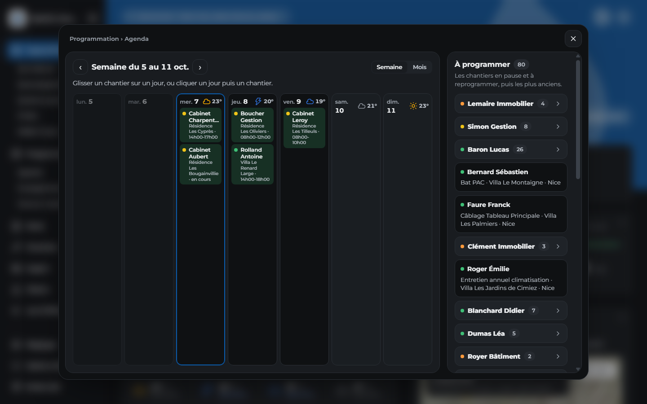
Task: Click the orange status dot on Royer Bâtiment
Action: click(462, 356)
